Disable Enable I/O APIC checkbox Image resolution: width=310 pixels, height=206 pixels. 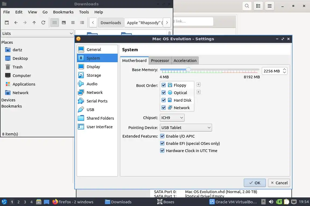point(162,136)
